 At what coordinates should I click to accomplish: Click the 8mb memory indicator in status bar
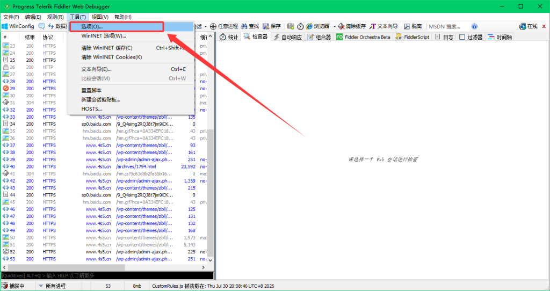(137, 286)
